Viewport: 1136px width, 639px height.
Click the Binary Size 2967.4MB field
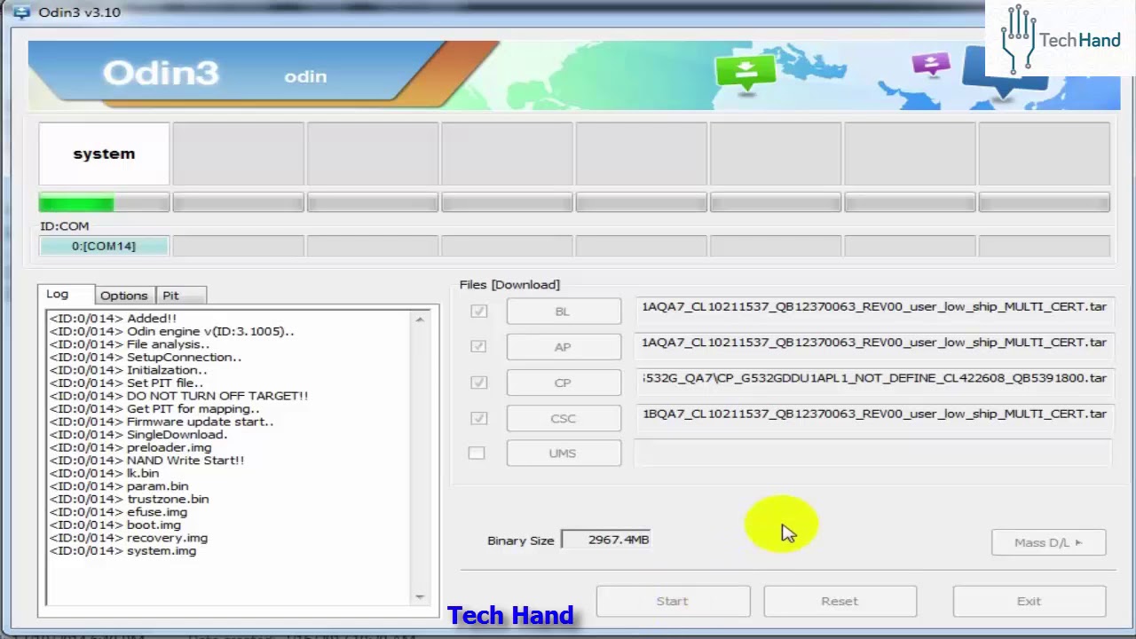tap(607, 540)
